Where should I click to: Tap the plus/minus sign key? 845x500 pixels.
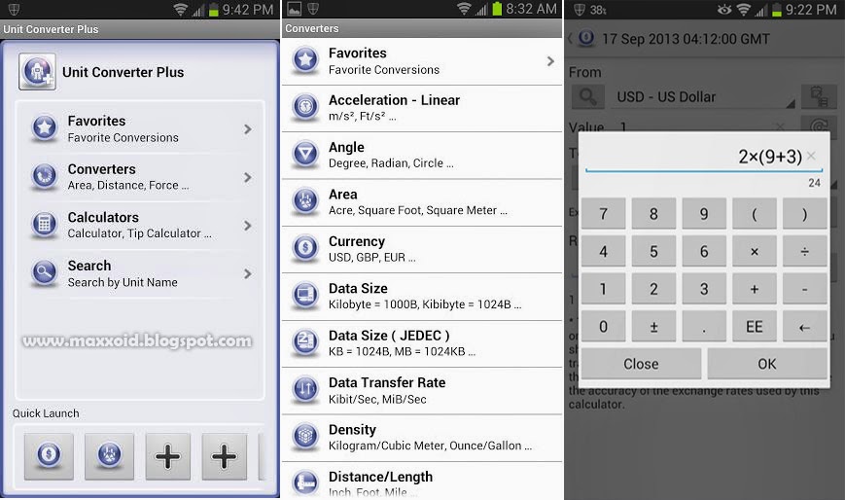[653, 326]
